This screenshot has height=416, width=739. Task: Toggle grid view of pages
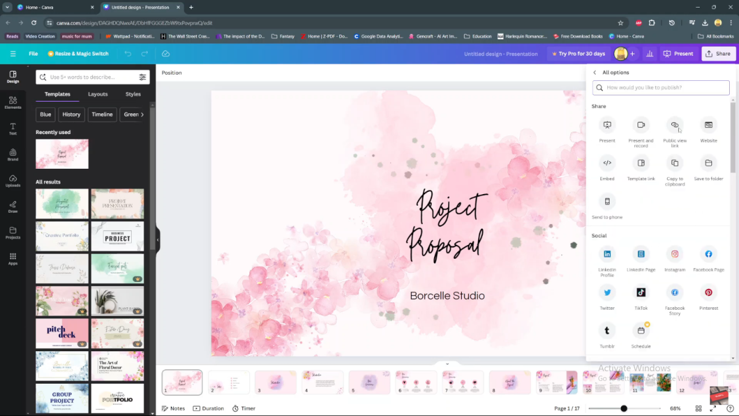pos(699,408)
